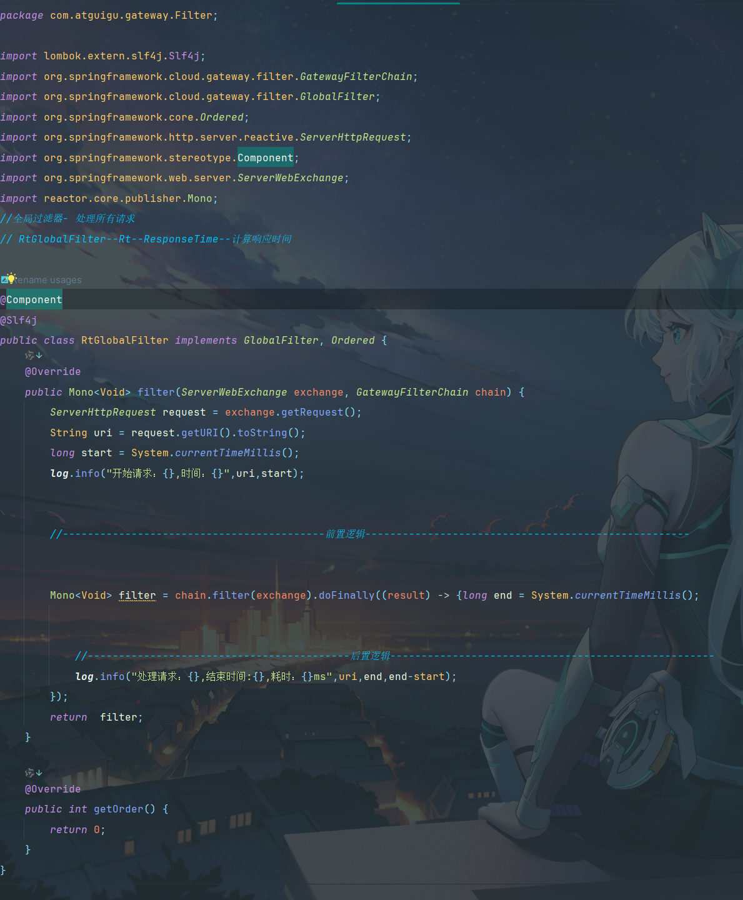Click 'return 0;' statement

pos(78,830)
